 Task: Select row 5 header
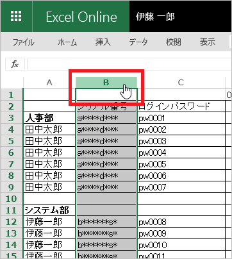[x=12, y=141]
